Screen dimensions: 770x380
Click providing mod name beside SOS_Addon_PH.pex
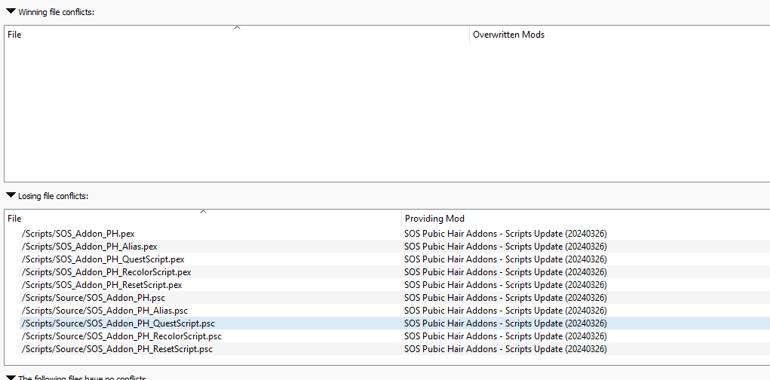(x=505, y=234)
